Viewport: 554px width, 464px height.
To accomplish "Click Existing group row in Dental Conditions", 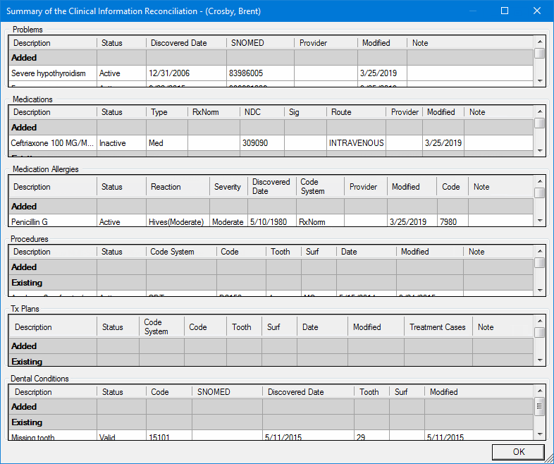I will 271,422.
